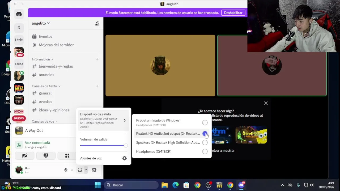Open the ADZ server icon
Viewport: 340px width, 191px height.
click(19, 88)
